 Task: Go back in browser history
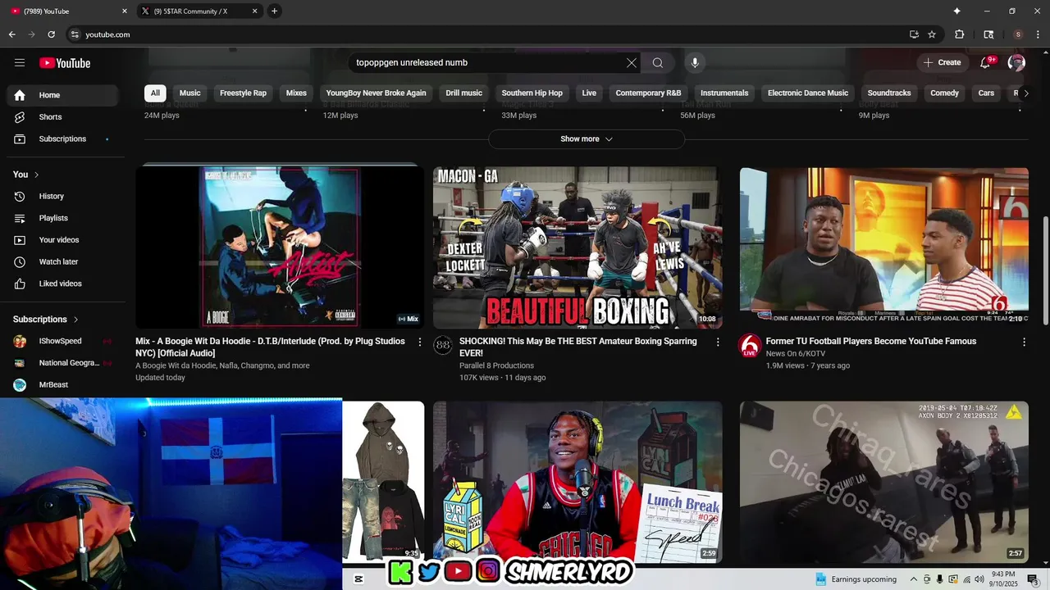[x=11, y=34]
